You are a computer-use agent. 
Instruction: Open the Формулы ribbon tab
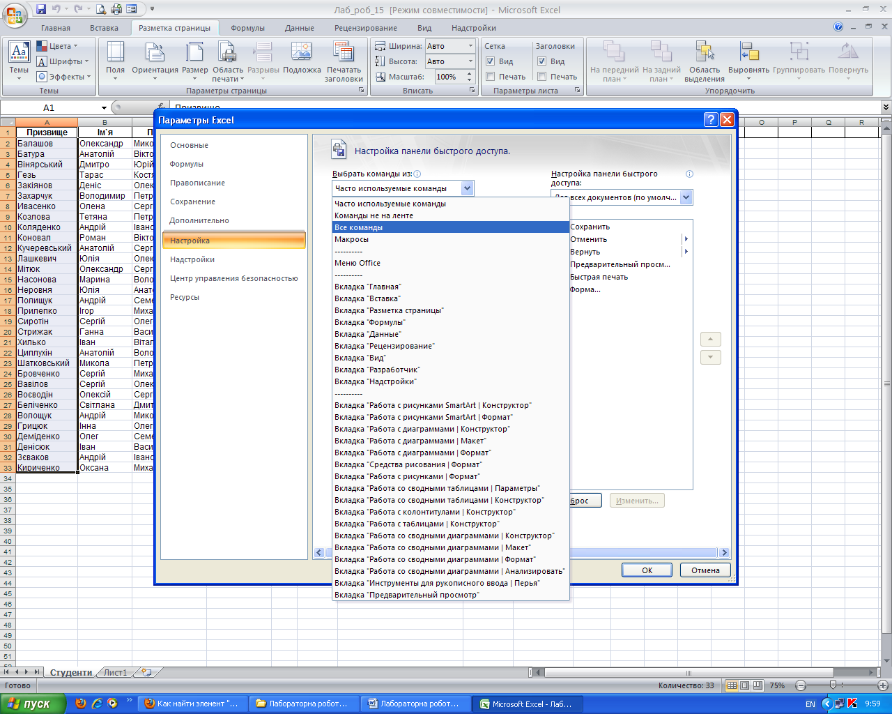pyautogui.click(x=247, y=28)
